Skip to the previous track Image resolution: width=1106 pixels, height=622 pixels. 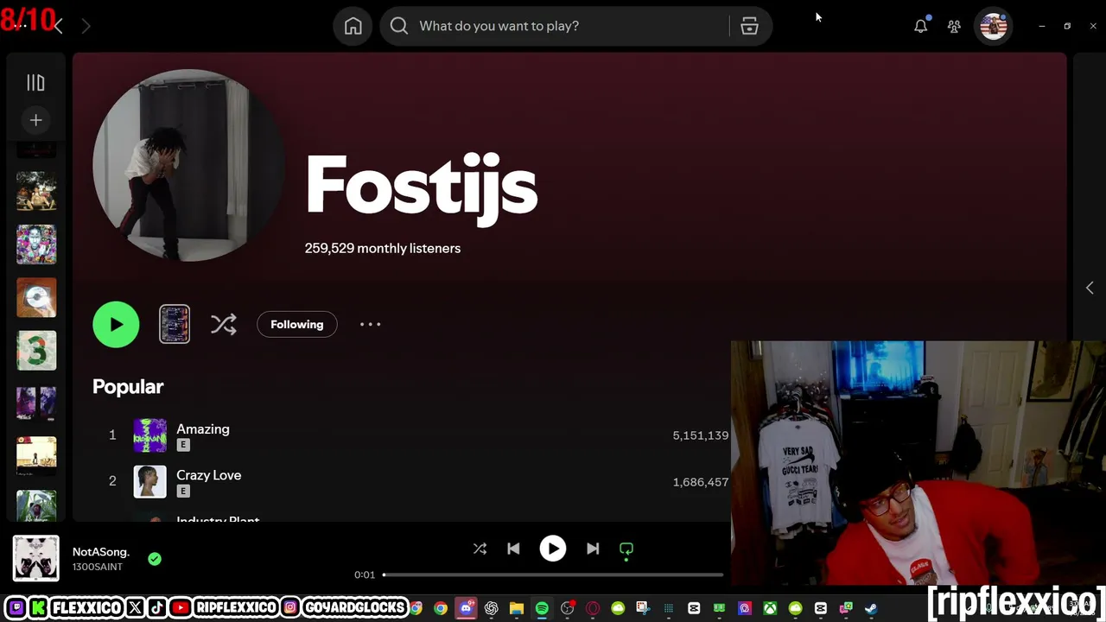tap(513, 549)
